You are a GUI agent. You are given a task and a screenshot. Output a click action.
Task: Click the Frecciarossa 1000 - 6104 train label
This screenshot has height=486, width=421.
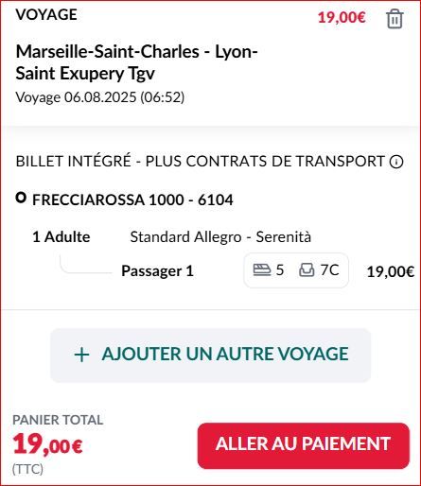(132, 200)
